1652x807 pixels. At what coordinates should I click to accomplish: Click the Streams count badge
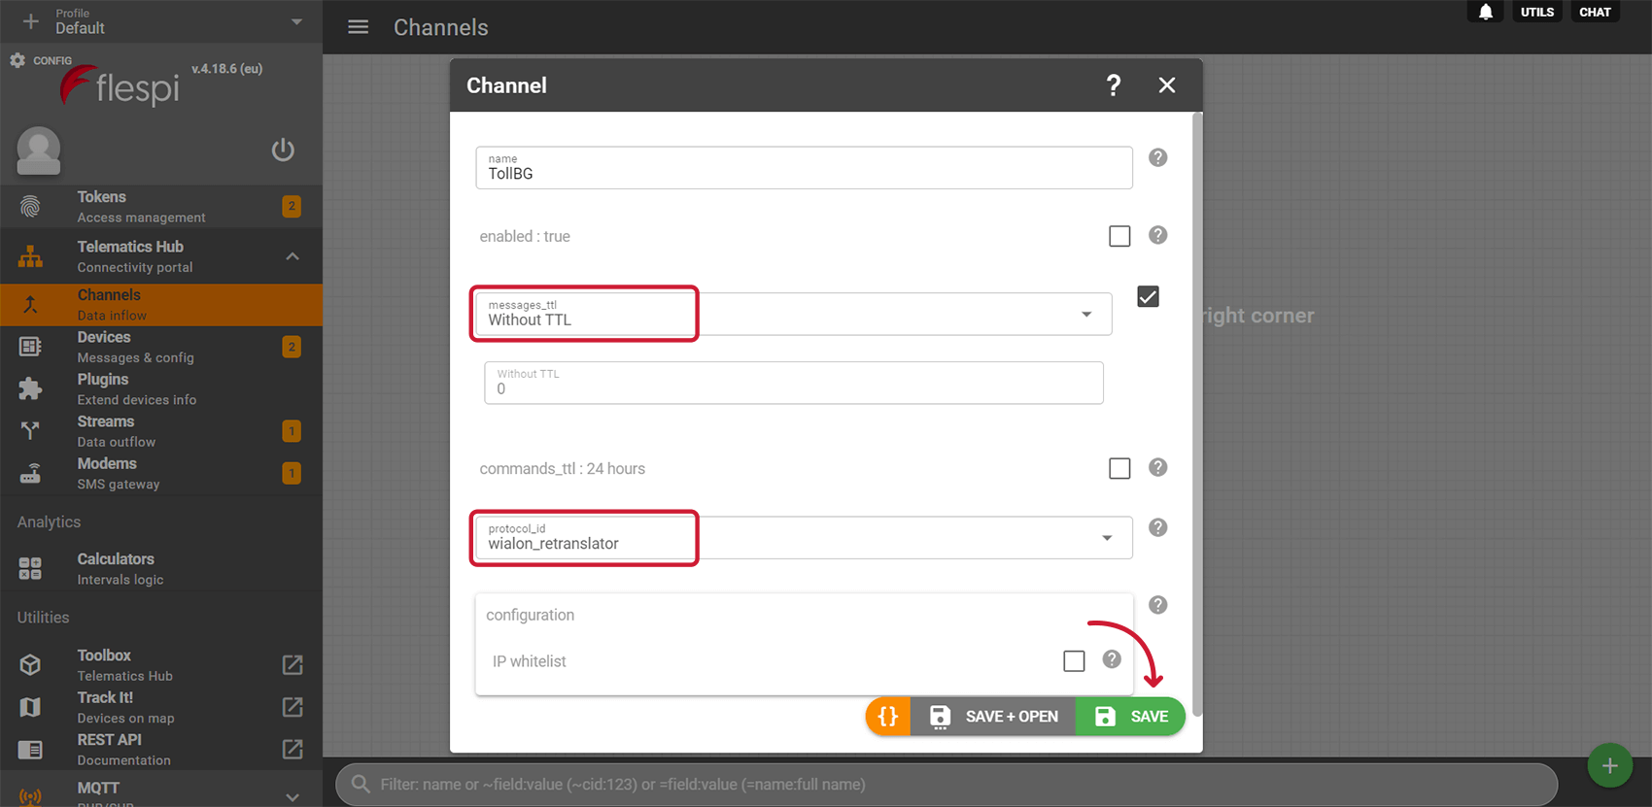292,431
